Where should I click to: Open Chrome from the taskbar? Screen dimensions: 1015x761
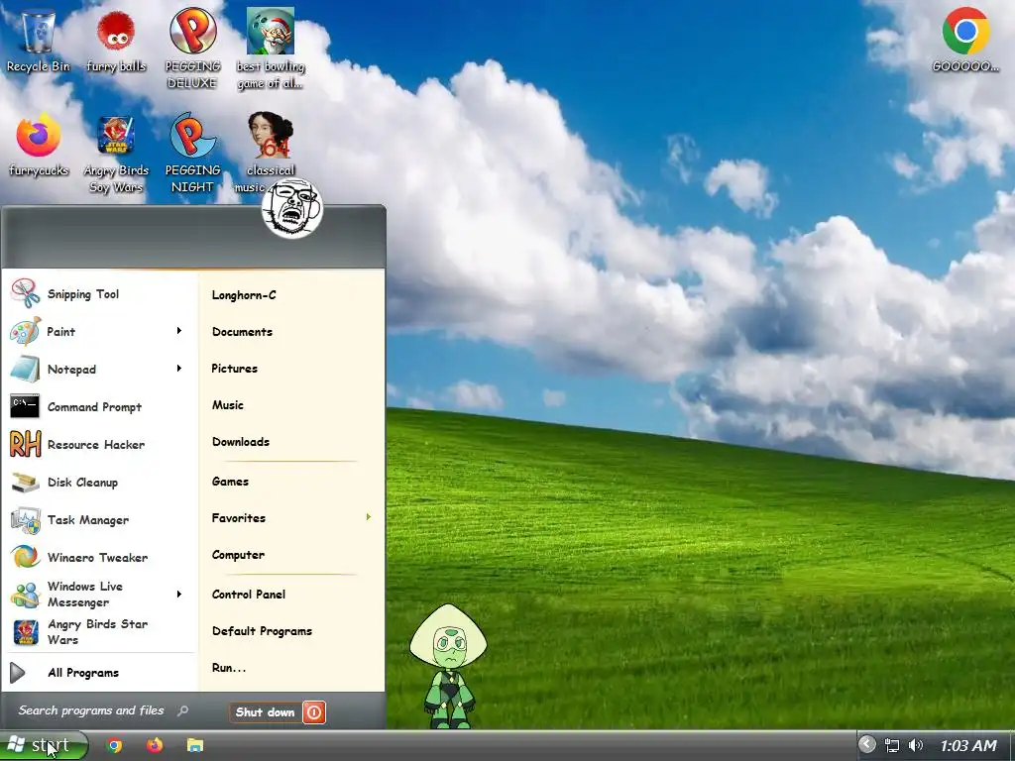[x=115, y=745]
